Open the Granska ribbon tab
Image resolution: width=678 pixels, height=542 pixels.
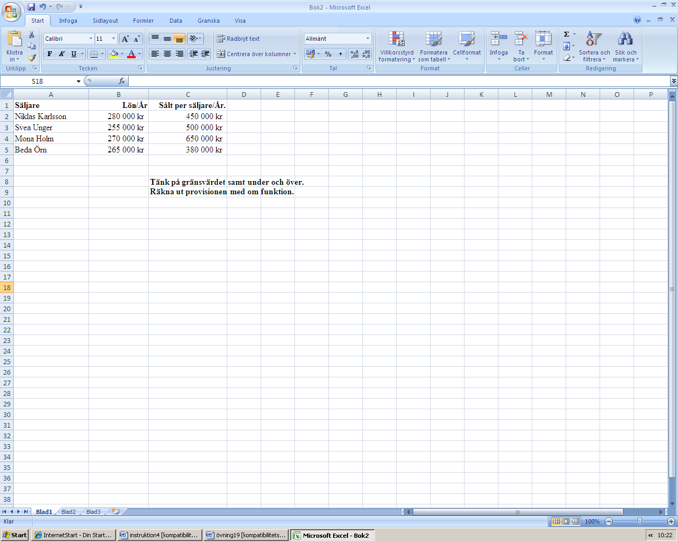tap(209, 21)
